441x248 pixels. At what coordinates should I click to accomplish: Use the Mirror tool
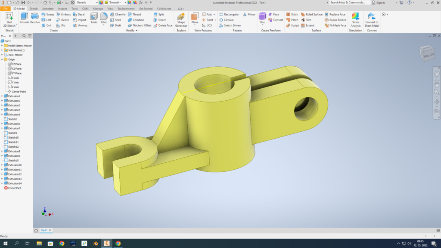point(249,14)
